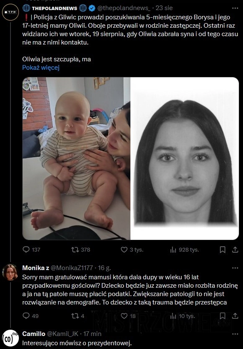Share Monika z's reply
This screenshot has height=349, width=243.
tap(235, 316)
